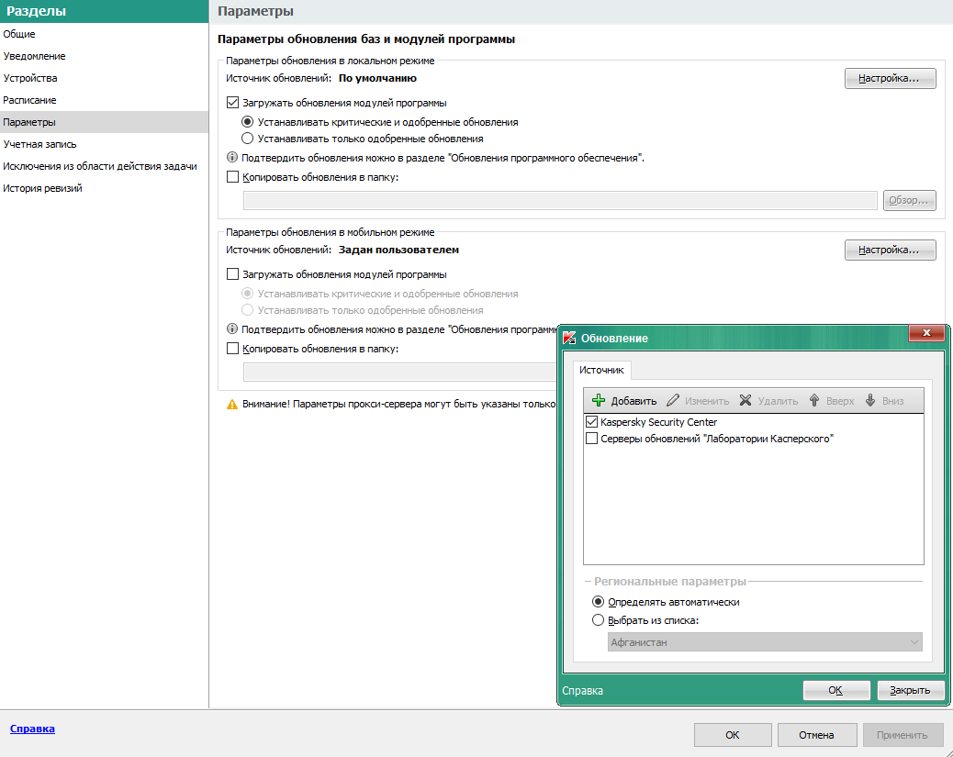
Task: Select Выбрать из списка radio button
Action: (x=598, y=620)
